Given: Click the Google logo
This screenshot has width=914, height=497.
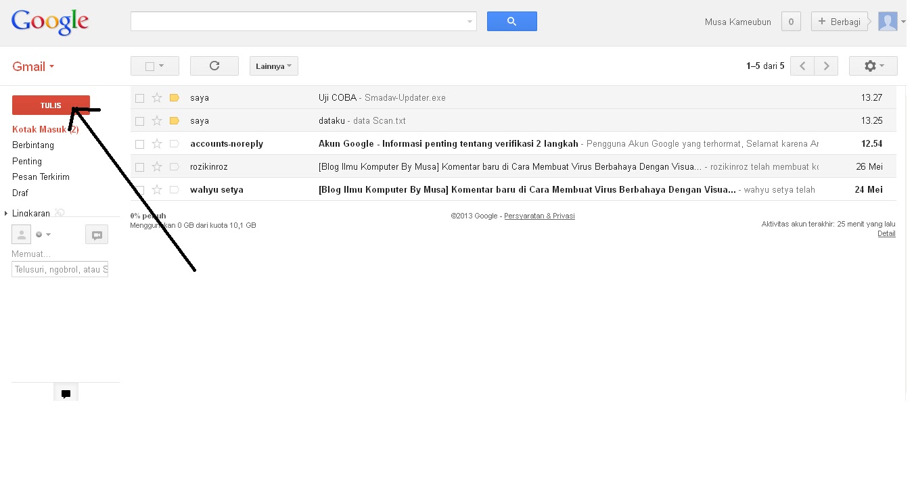Looking at the screenshot, I should 50,22.
